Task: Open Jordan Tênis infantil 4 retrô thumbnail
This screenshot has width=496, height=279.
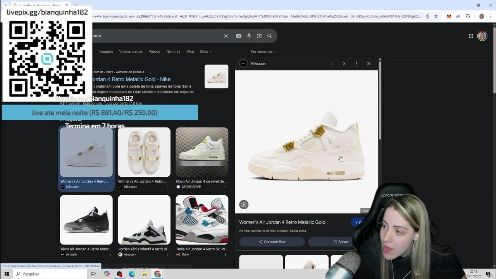Action: (144, 220)
